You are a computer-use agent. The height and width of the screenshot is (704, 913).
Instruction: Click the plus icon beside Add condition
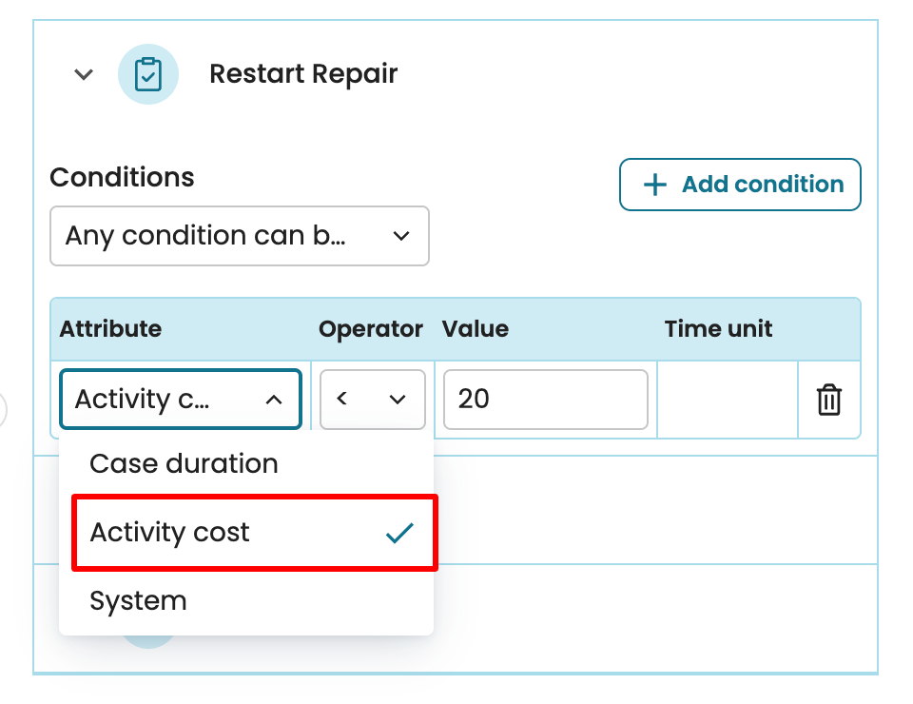[655, 185]
